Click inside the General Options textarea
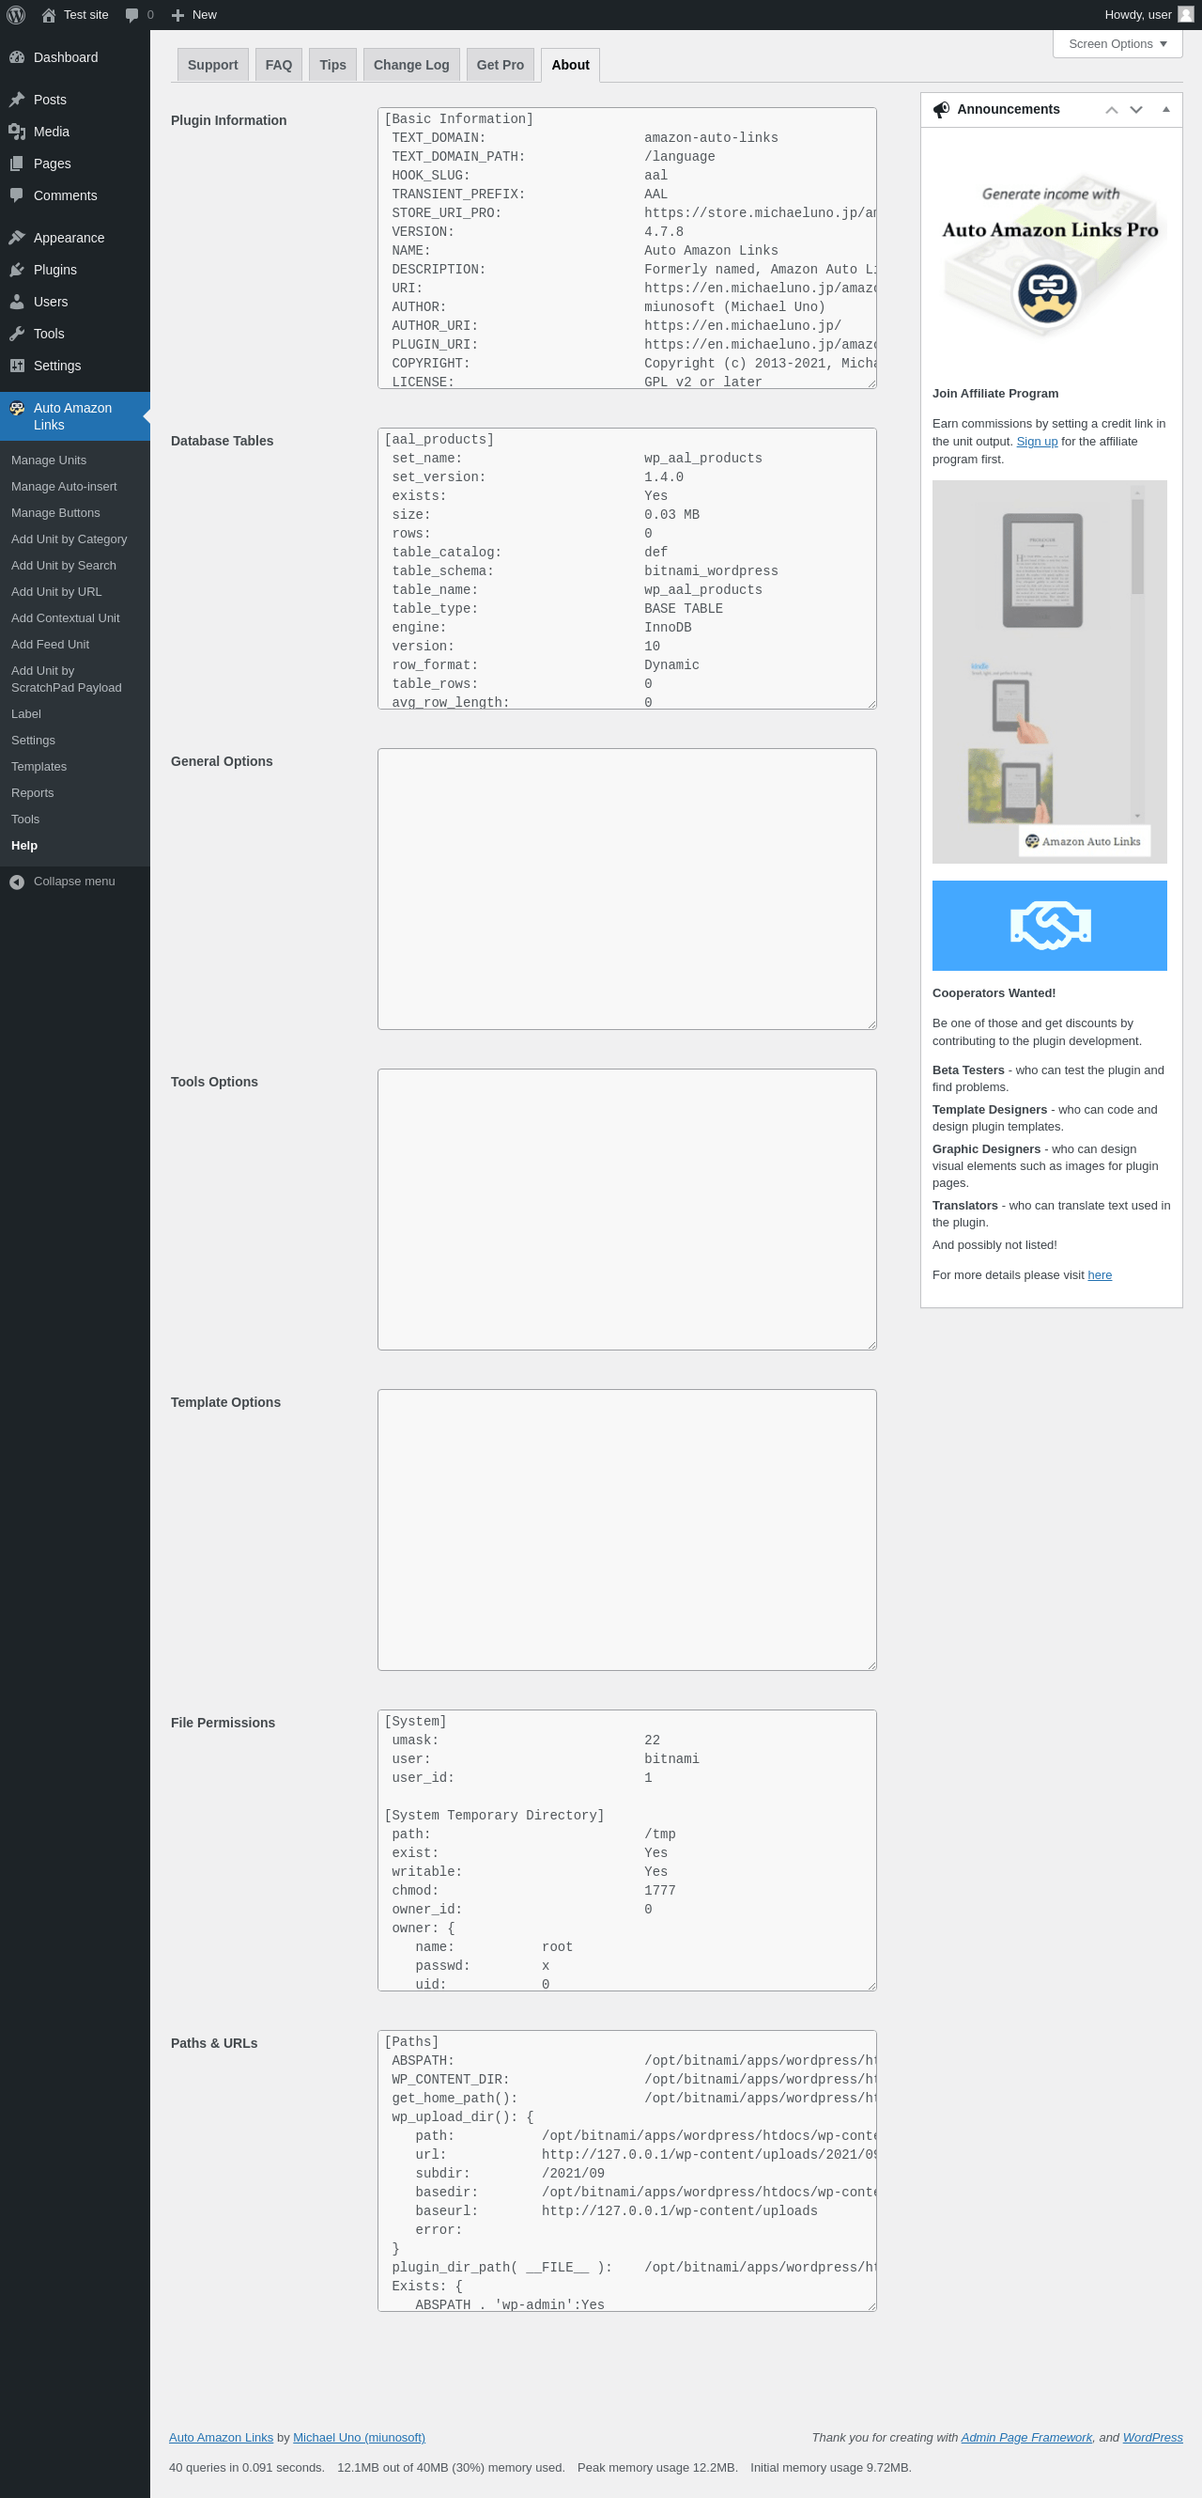Viewport: 1202px width, 2498px height. 626,889
